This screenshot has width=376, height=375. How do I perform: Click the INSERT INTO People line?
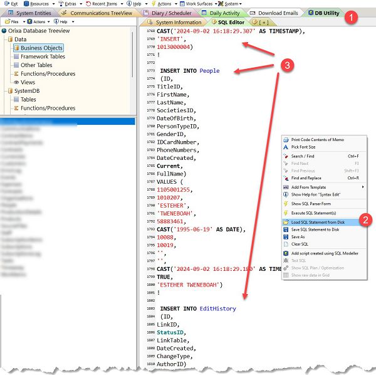point(190,71)
